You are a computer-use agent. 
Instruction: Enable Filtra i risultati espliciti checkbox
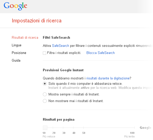[x=45, y=53]
